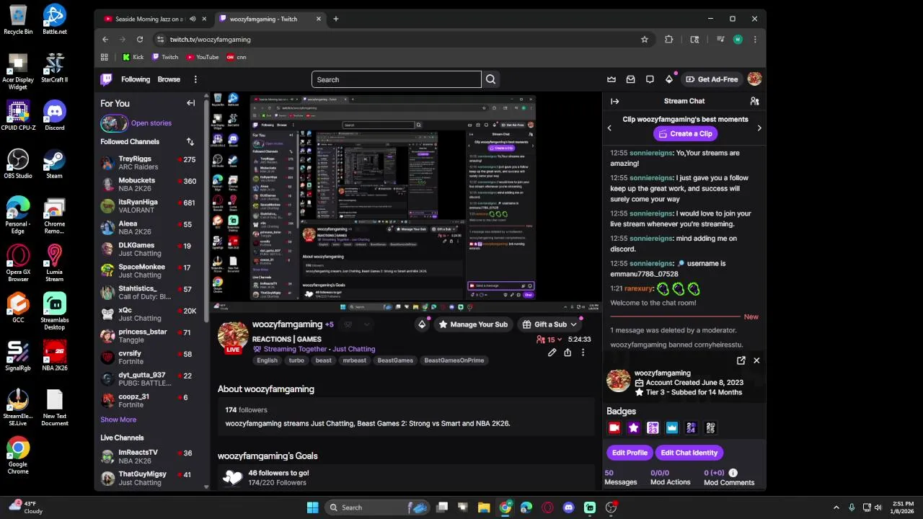The height and width of the screenshot is (519, 923).
Task: Open stories next to the story avatar
Action: (151, 123)
